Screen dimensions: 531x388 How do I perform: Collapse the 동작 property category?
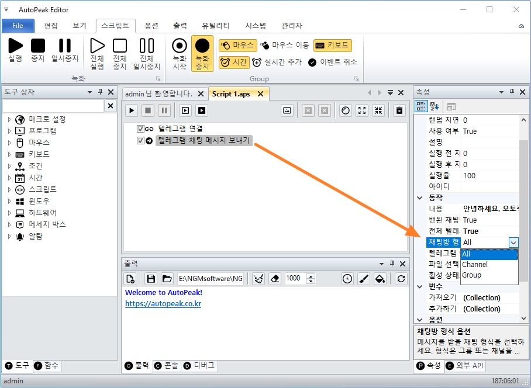click(x=420, y=198)
